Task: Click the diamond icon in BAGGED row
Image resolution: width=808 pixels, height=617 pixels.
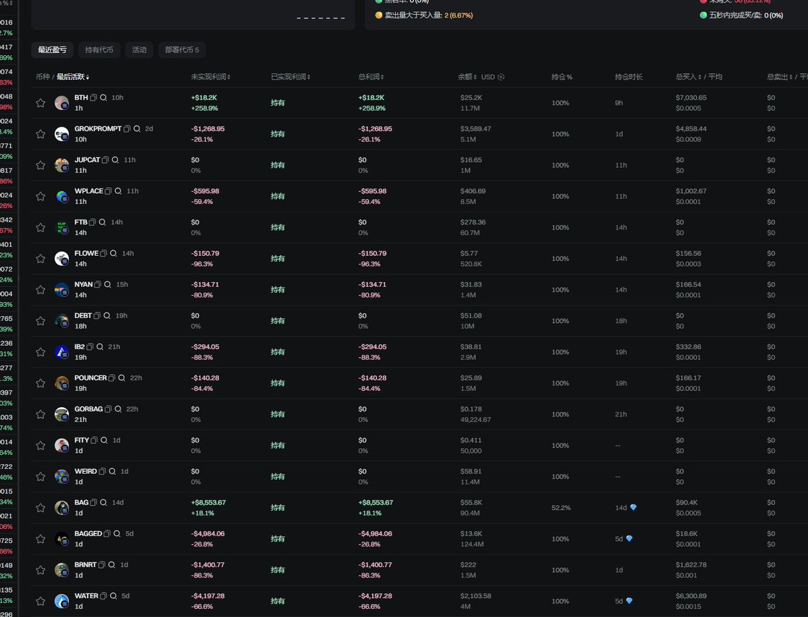Action: 629,538
